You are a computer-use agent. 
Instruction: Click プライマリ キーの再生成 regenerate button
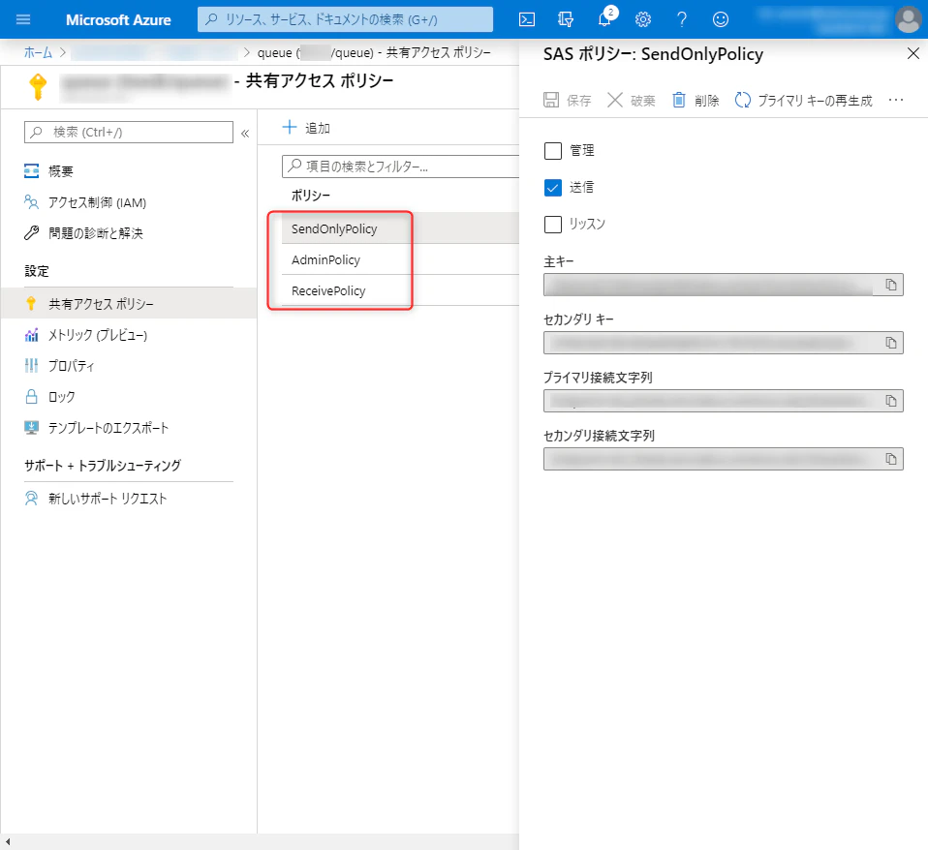tap(803, 101)
